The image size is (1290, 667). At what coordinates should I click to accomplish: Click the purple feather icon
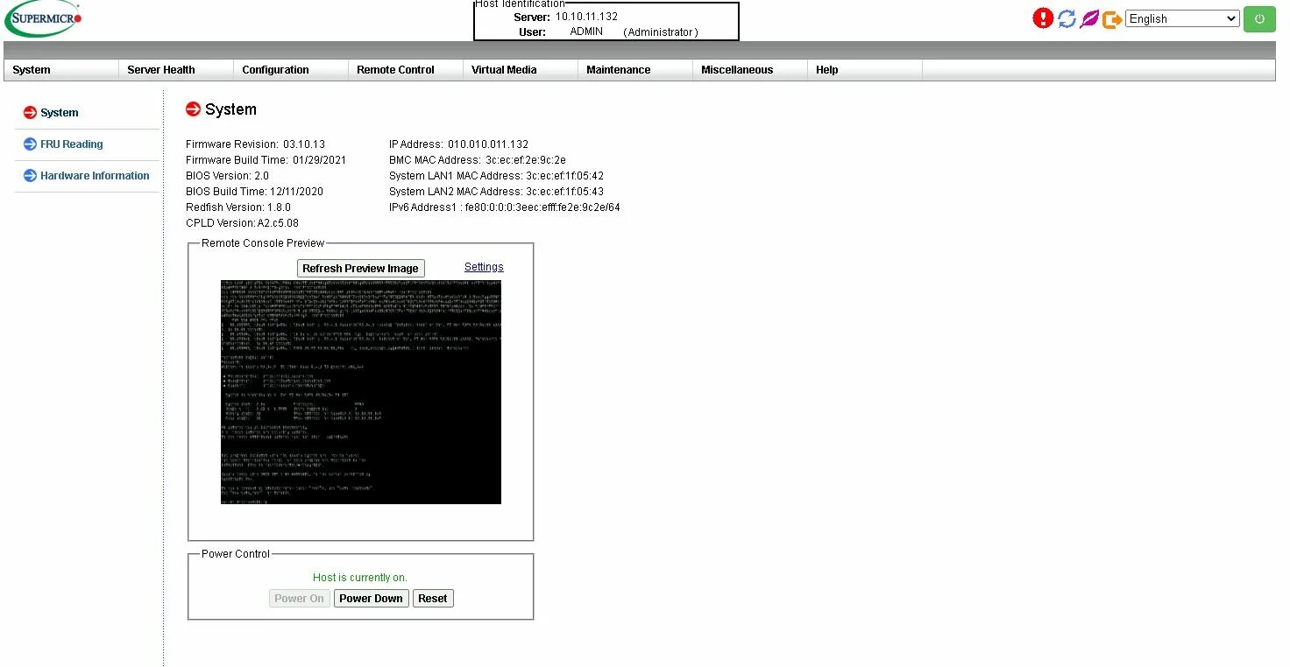coord(1089,18)
